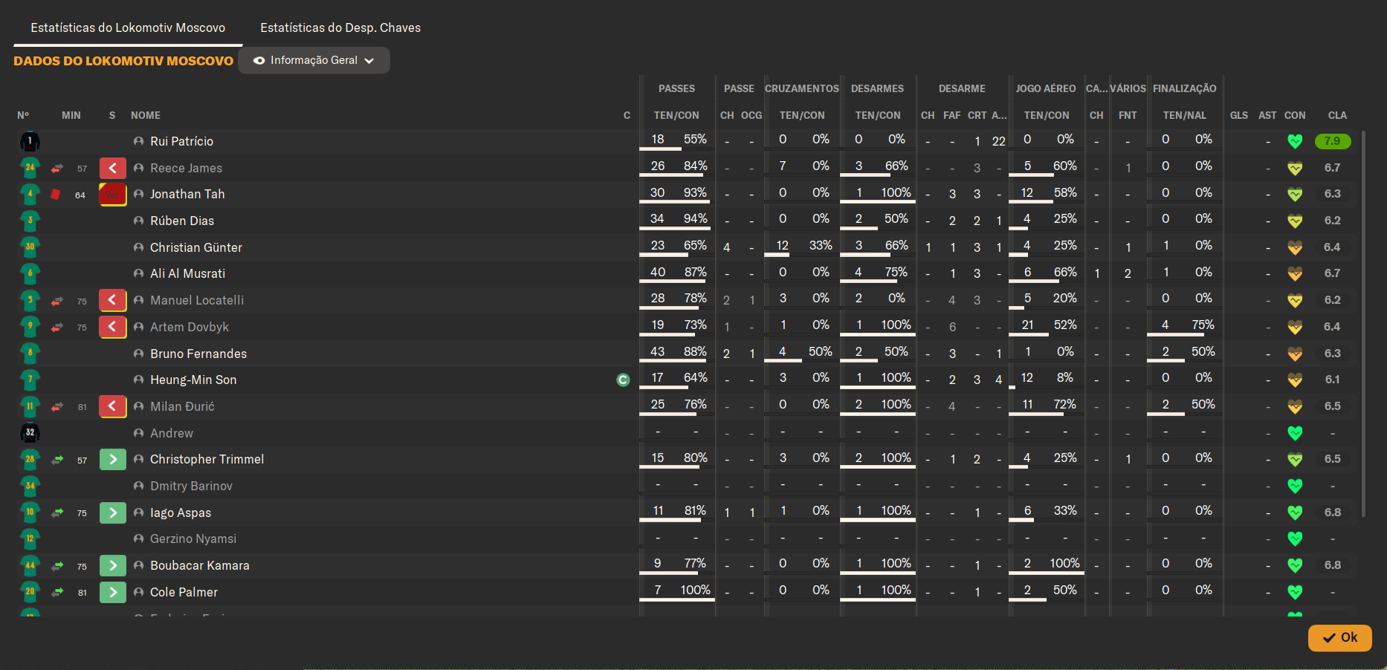1387x670 pixels.
Task: Open Iago Aspas' player profile
Action: [181, 513]
